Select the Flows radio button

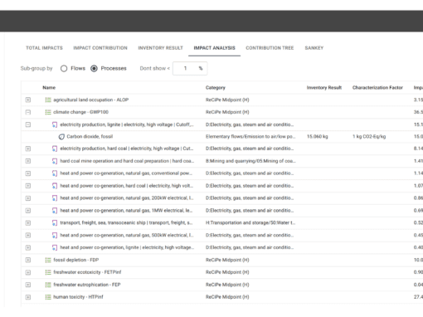[x=64, y=68]
